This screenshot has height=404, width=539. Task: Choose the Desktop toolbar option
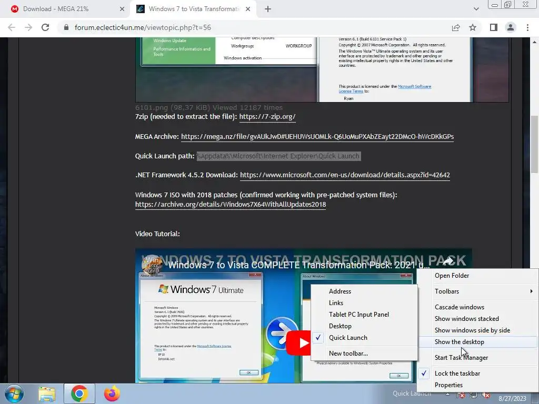(x=364, y=326)
